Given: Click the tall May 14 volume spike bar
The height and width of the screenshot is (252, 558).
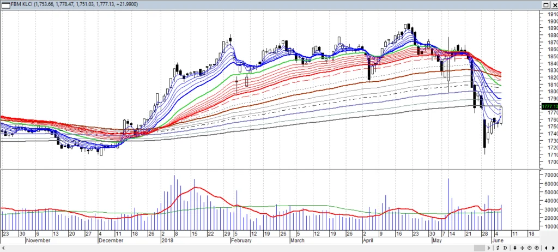Looking at the screenshot, I should [448, 204].
